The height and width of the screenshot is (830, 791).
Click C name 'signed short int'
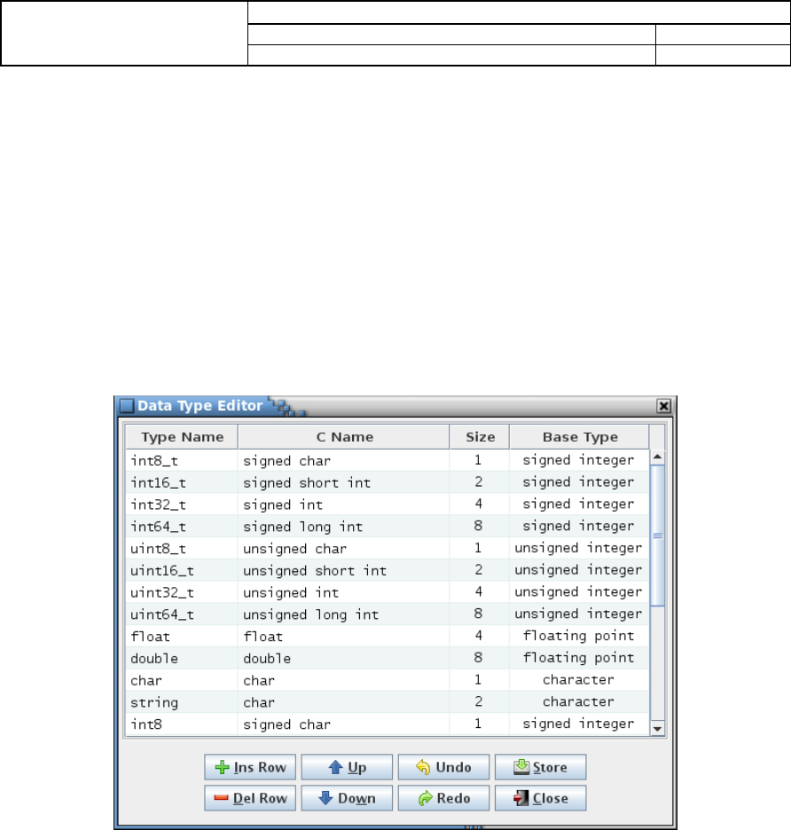tap(344, 482)
